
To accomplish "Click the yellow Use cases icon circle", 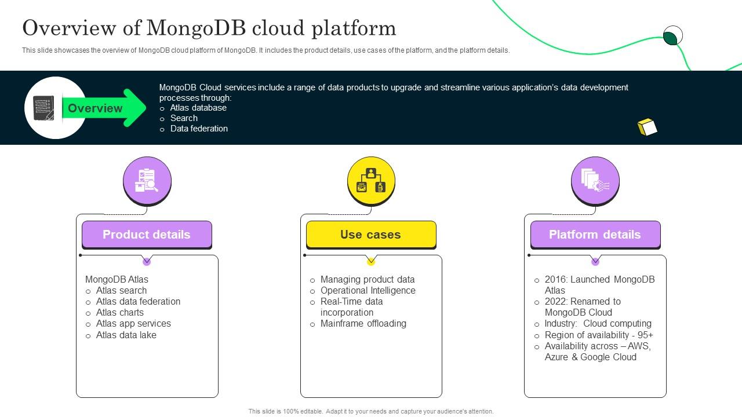I will pyautogui.click(x=371, y=180).
